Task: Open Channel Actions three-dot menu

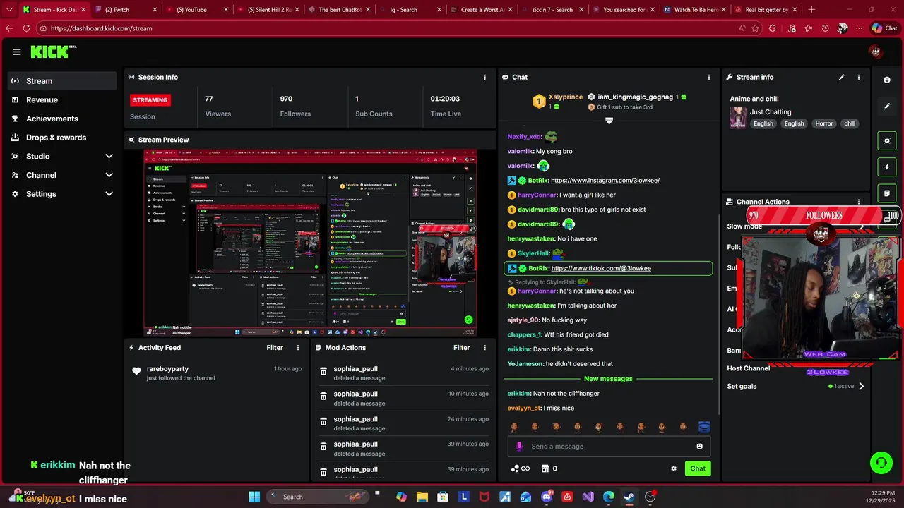Action: click(x=859, y=202)
